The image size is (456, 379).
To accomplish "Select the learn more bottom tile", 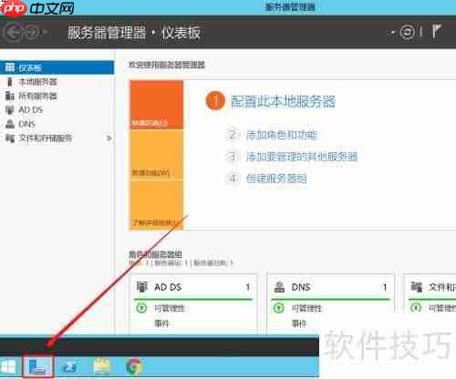I will coord(157,206).
